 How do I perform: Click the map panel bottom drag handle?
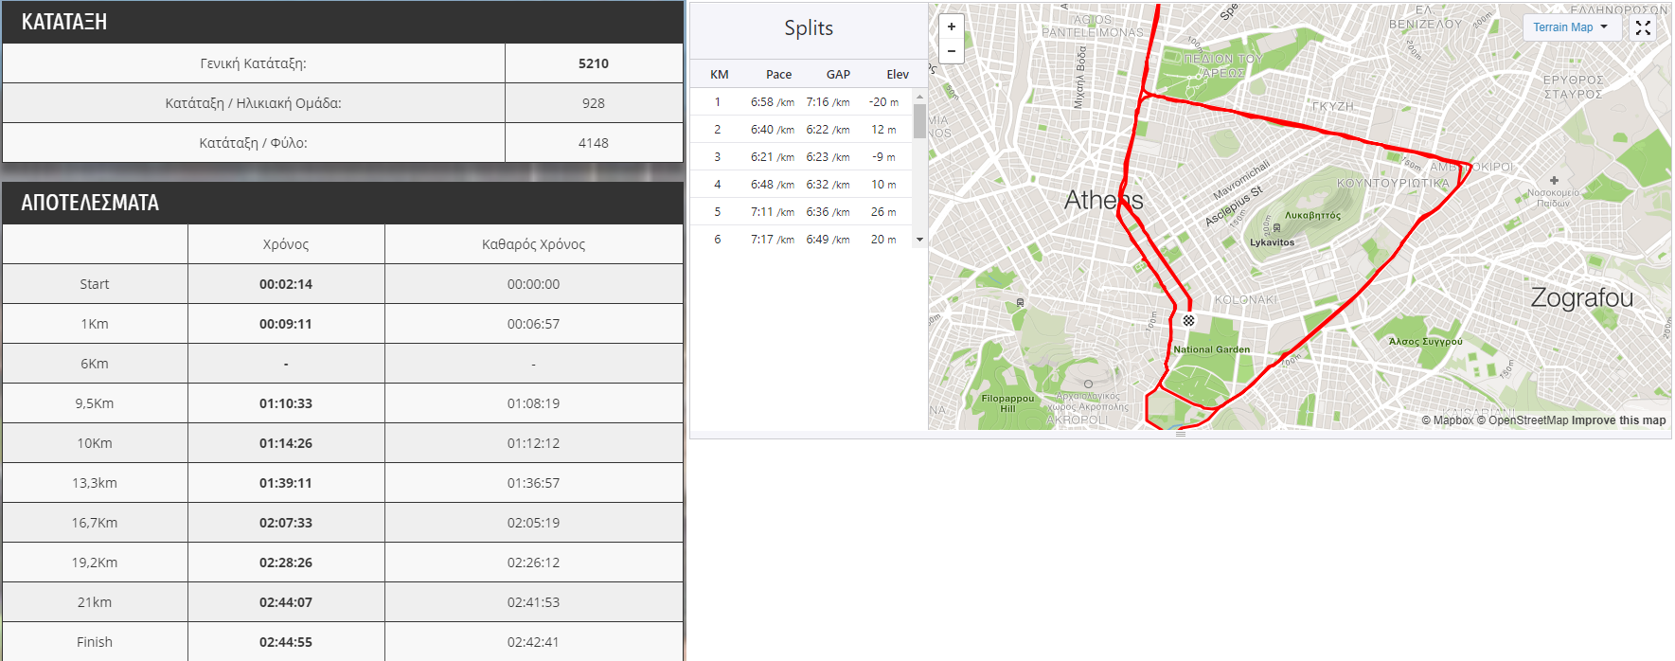pos(1181,434)
